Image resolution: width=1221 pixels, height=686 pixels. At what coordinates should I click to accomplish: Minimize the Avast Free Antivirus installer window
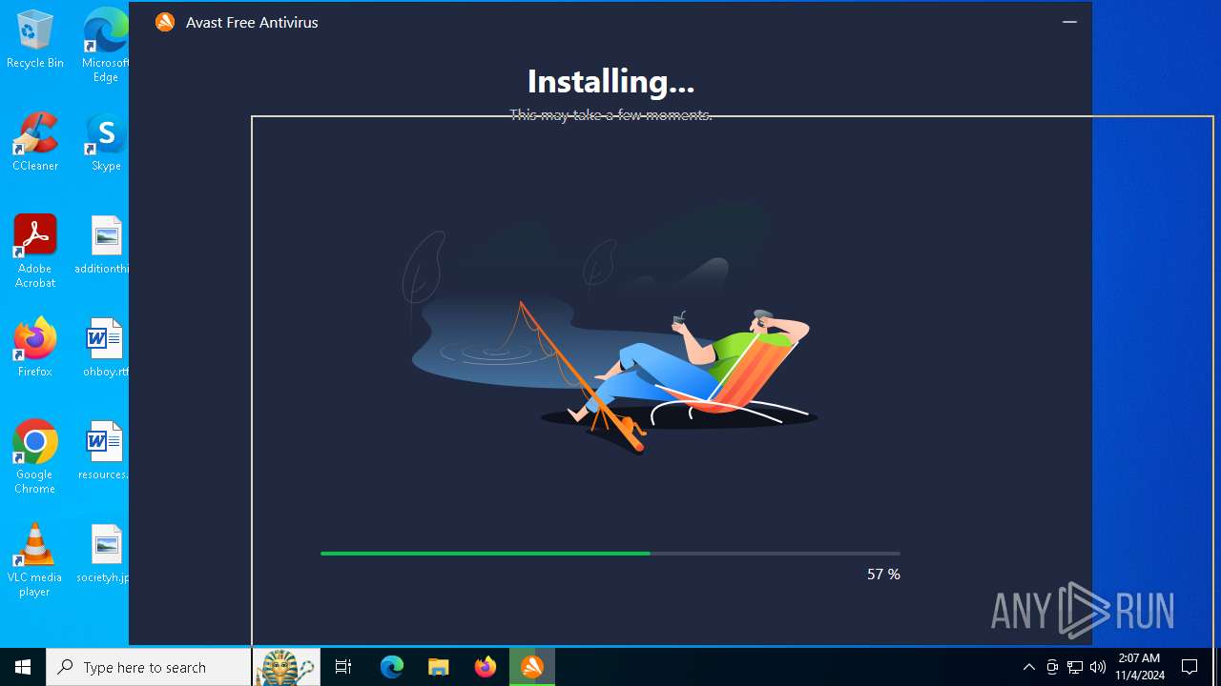pyautogui.click(x=1069, y=22)
